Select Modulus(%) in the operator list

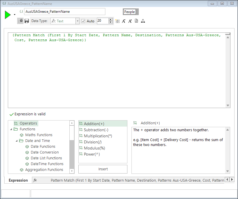[103, 148]
